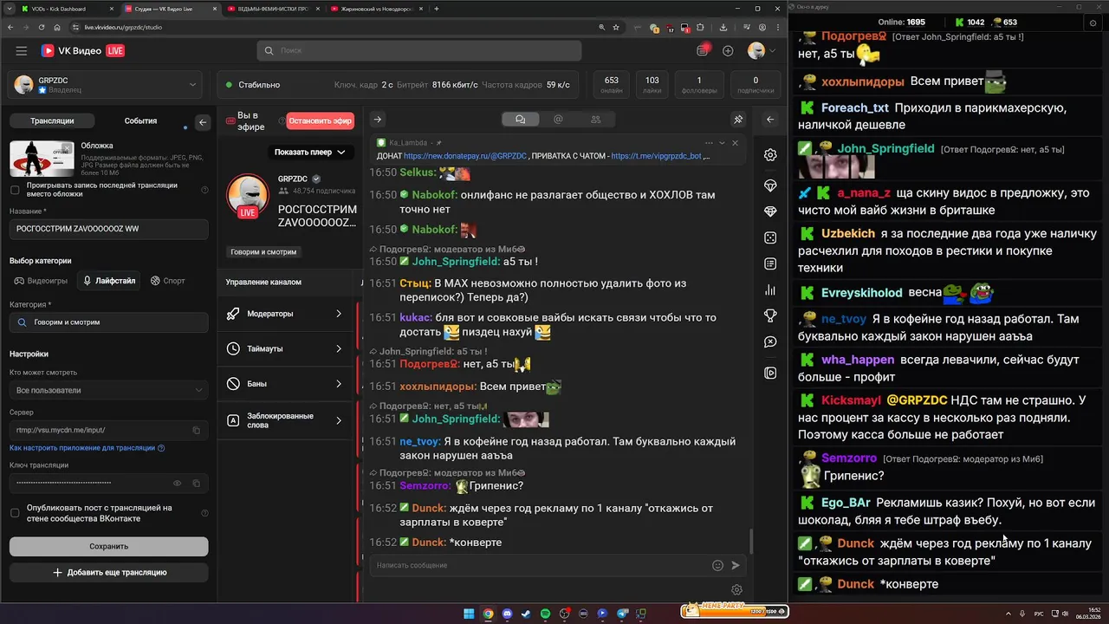Expand the Таймауты section
1109x624 pixels.
click(286, 348)
